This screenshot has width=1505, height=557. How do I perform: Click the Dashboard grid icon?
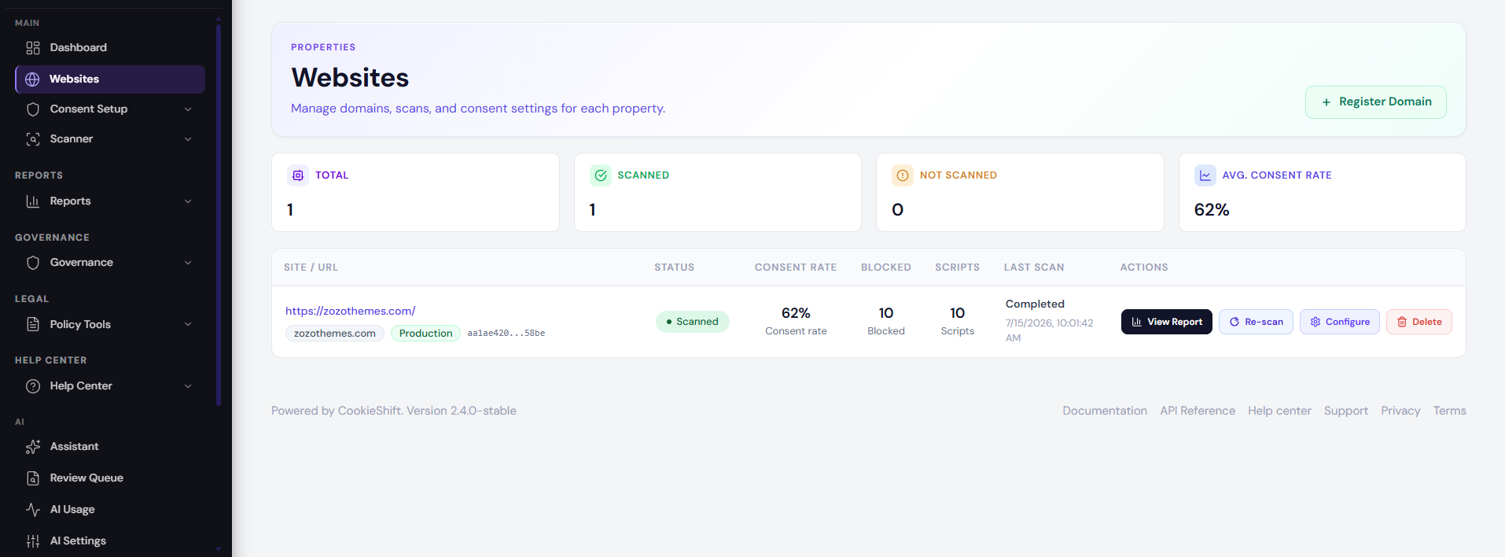(x=33, y=48)
